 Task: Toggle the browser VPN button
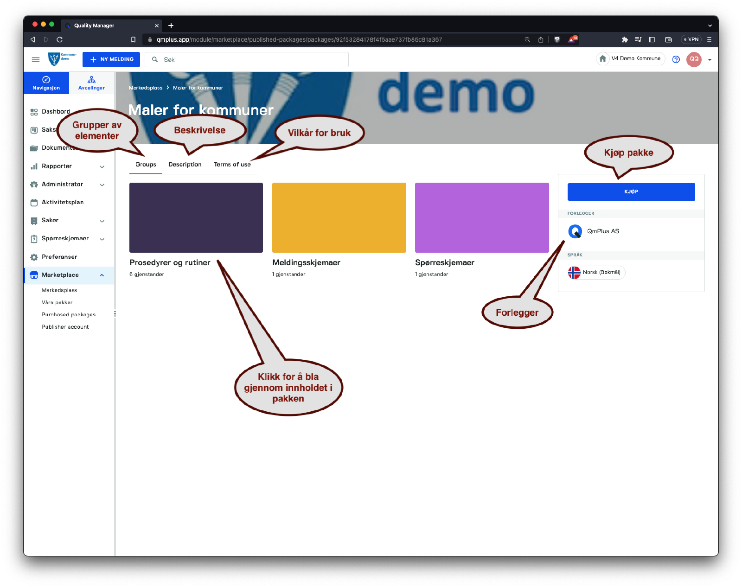(x=691, y=39)
